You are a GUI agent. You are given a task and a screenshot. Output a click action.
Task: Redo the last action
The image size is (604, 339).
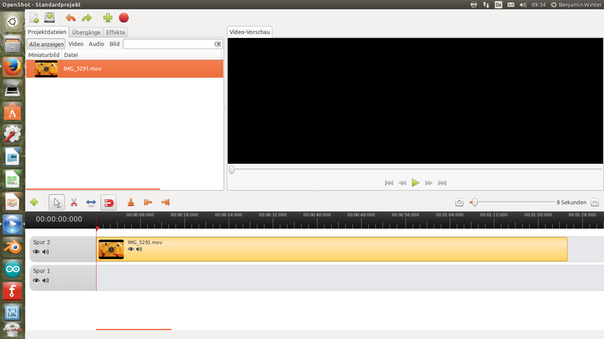pos(87,18)
